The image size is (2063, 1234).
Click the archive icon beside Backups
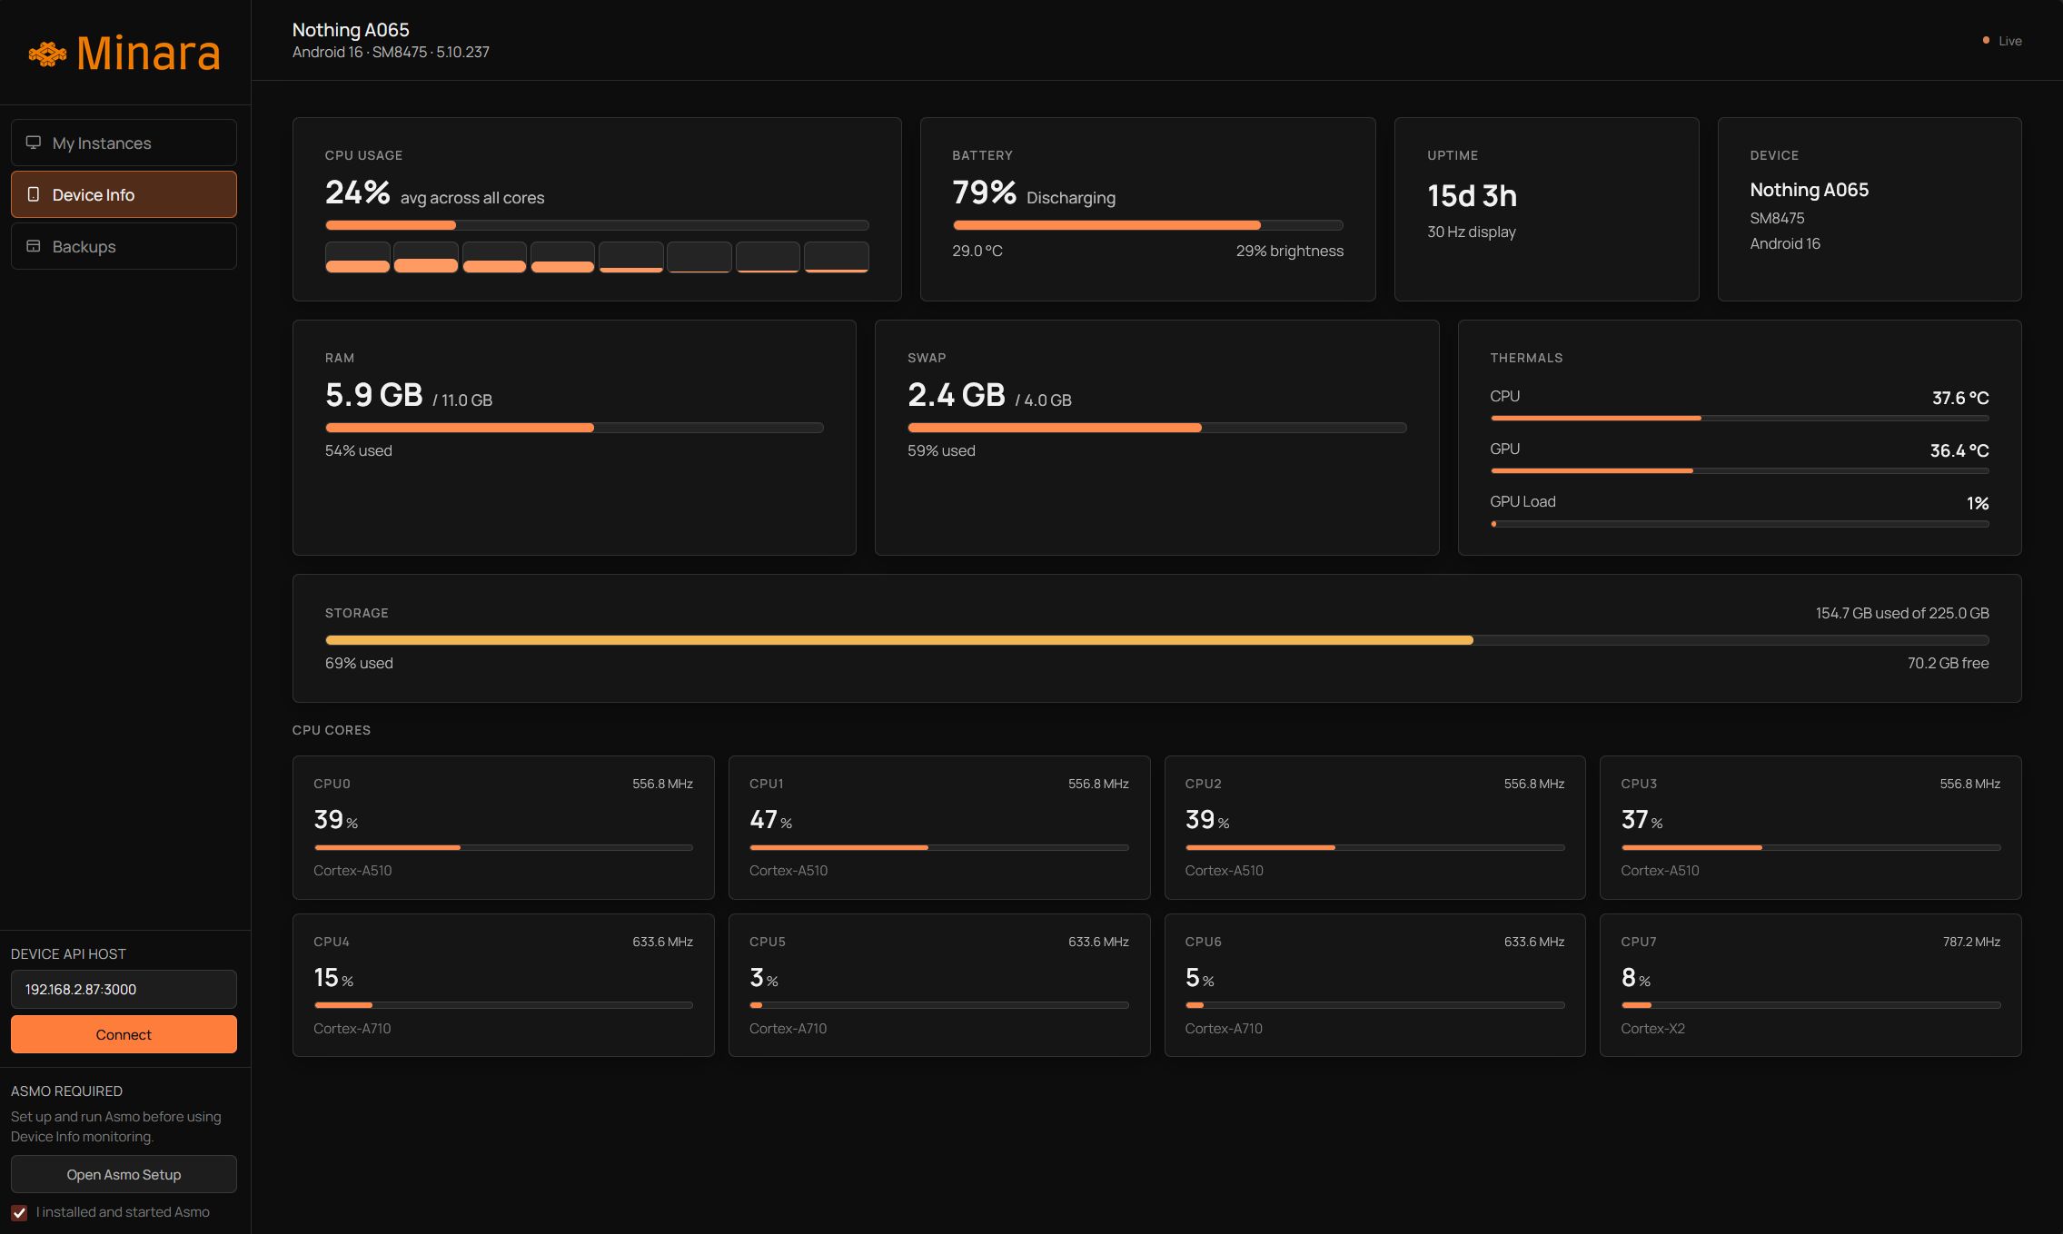tap(34, 246)
